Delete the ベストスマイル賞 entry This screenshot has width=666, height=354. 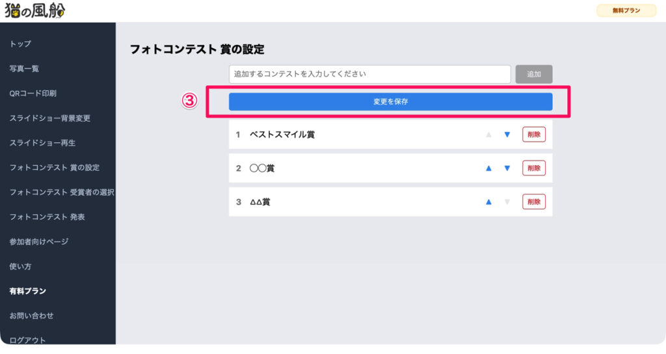534,134
